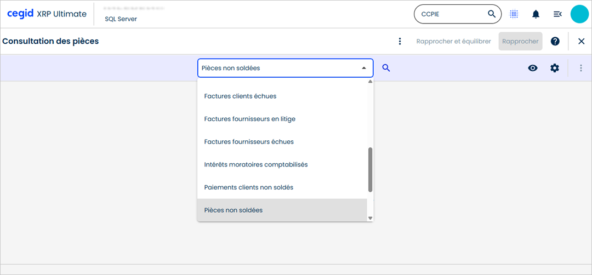Click the Rapprocher button
Viewport: 592px width, 275px height.
point(520,41)
